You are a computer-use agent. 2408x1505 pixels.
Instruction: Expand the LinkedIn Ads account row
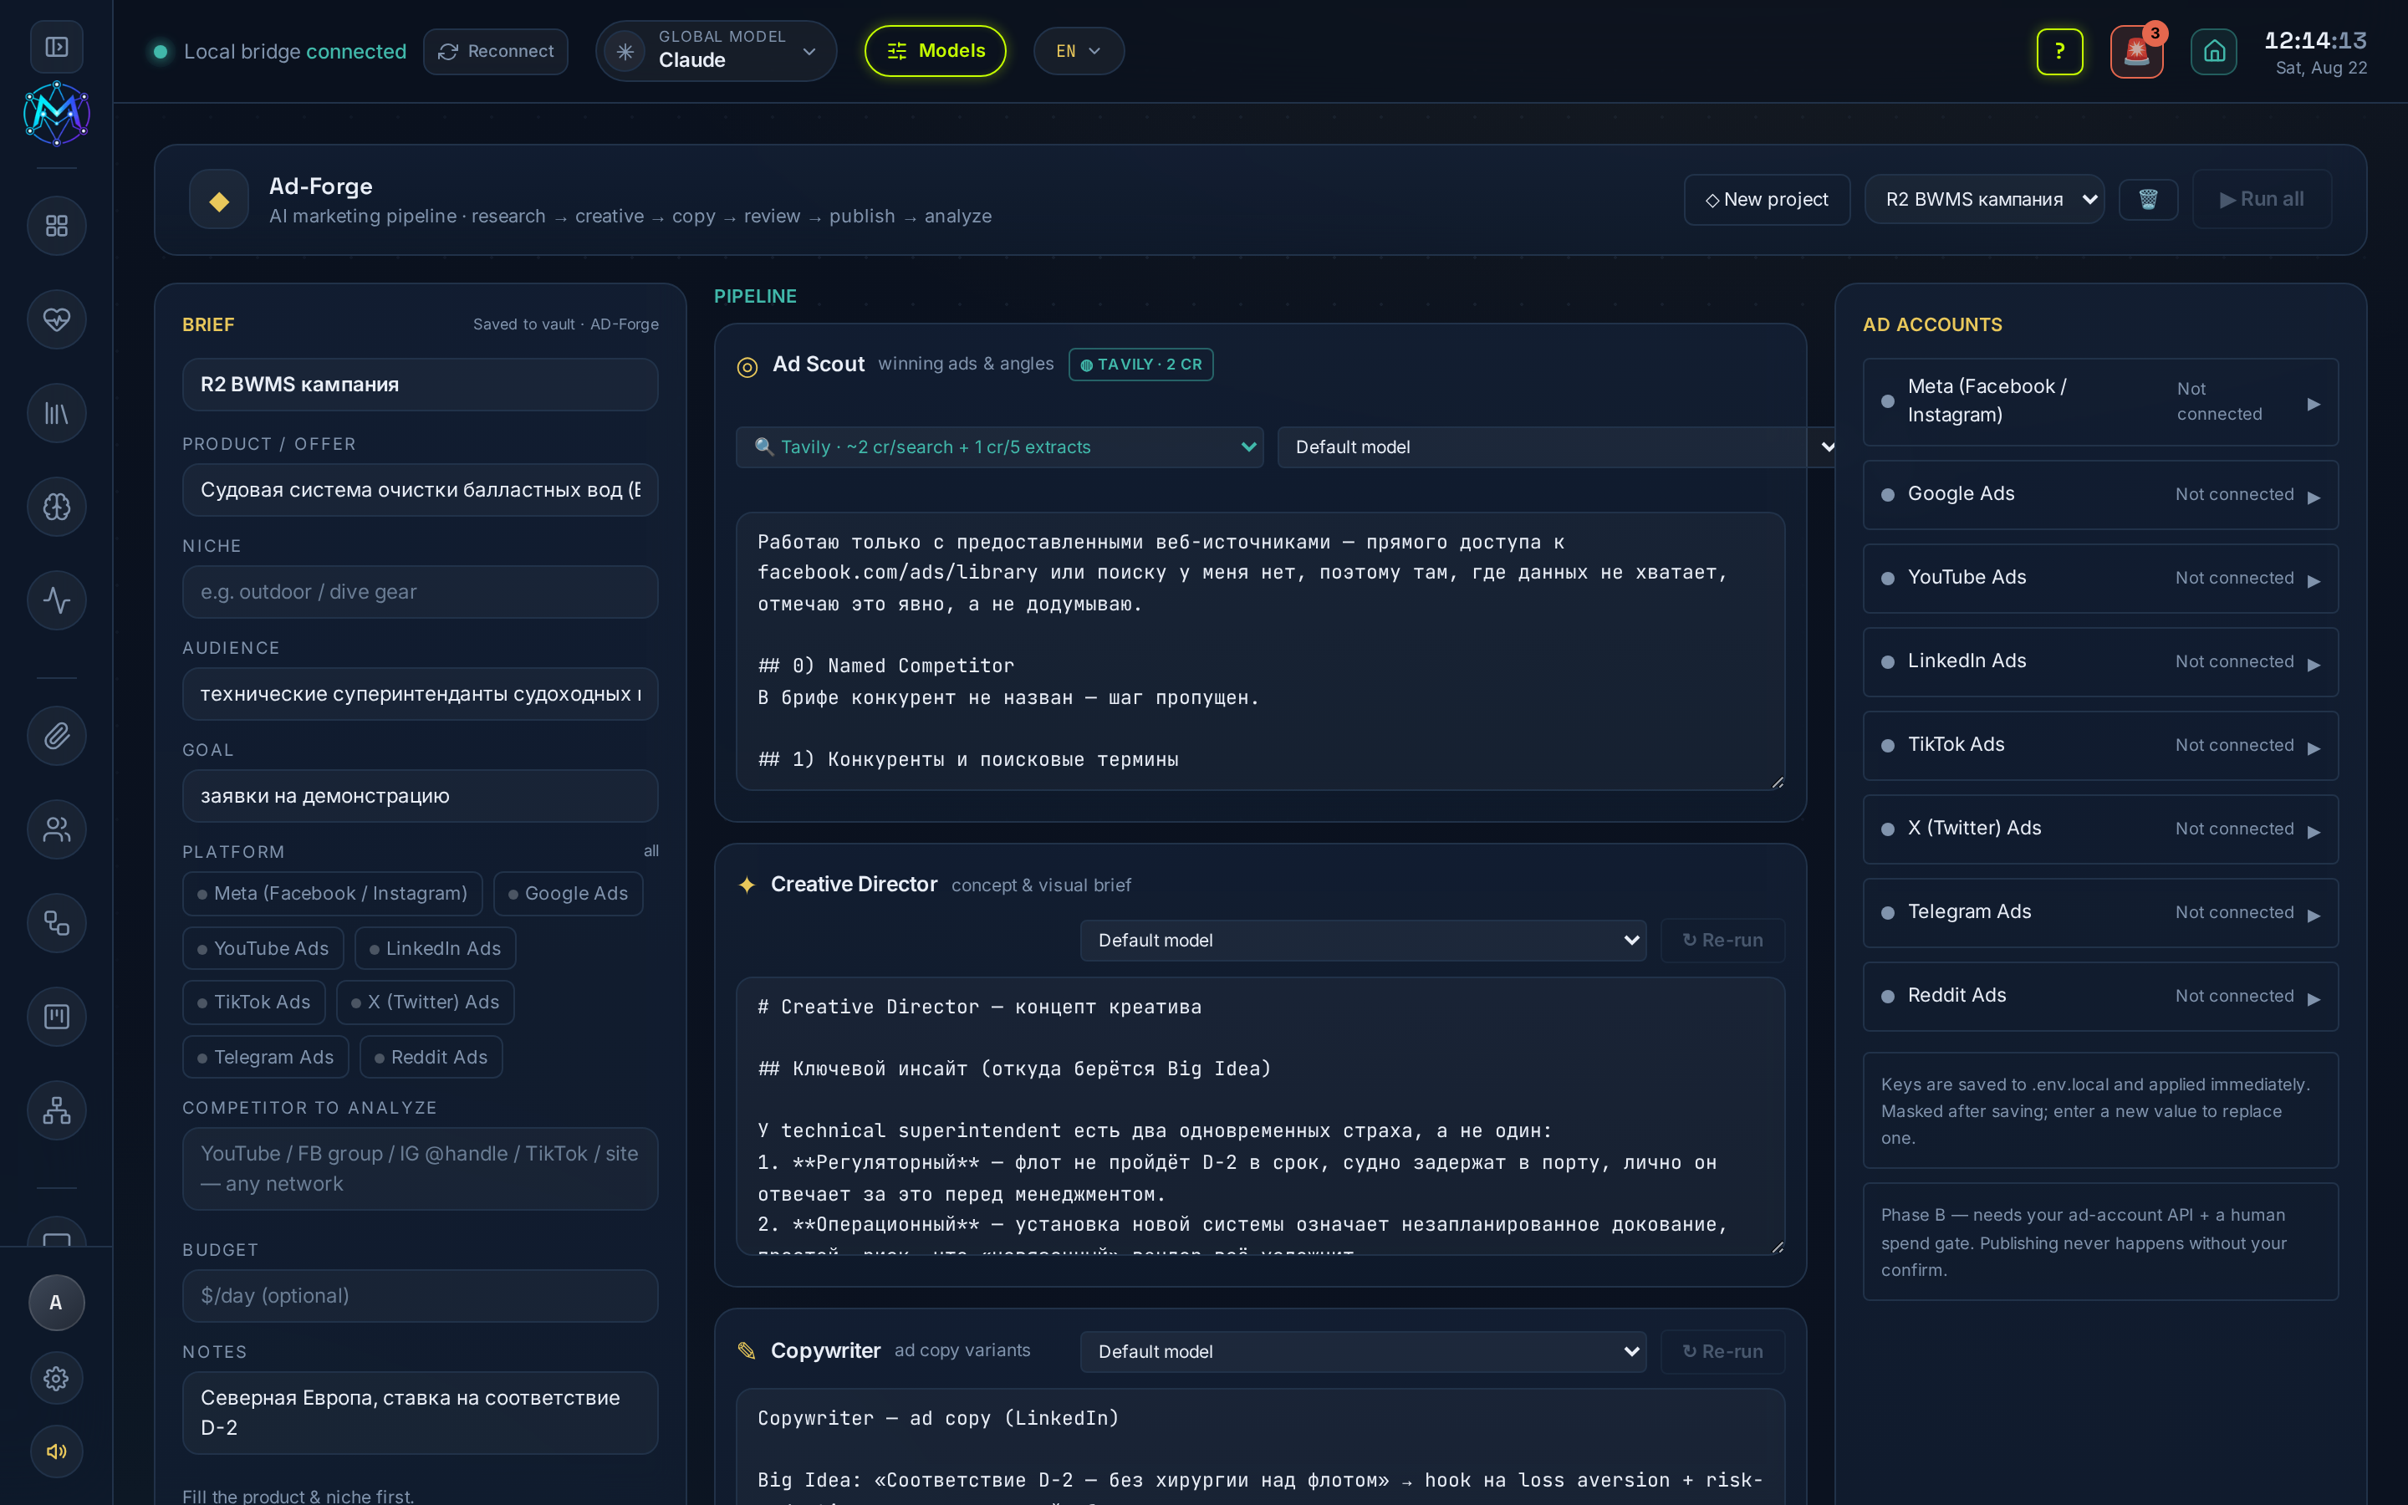(x=2100, y=661)
